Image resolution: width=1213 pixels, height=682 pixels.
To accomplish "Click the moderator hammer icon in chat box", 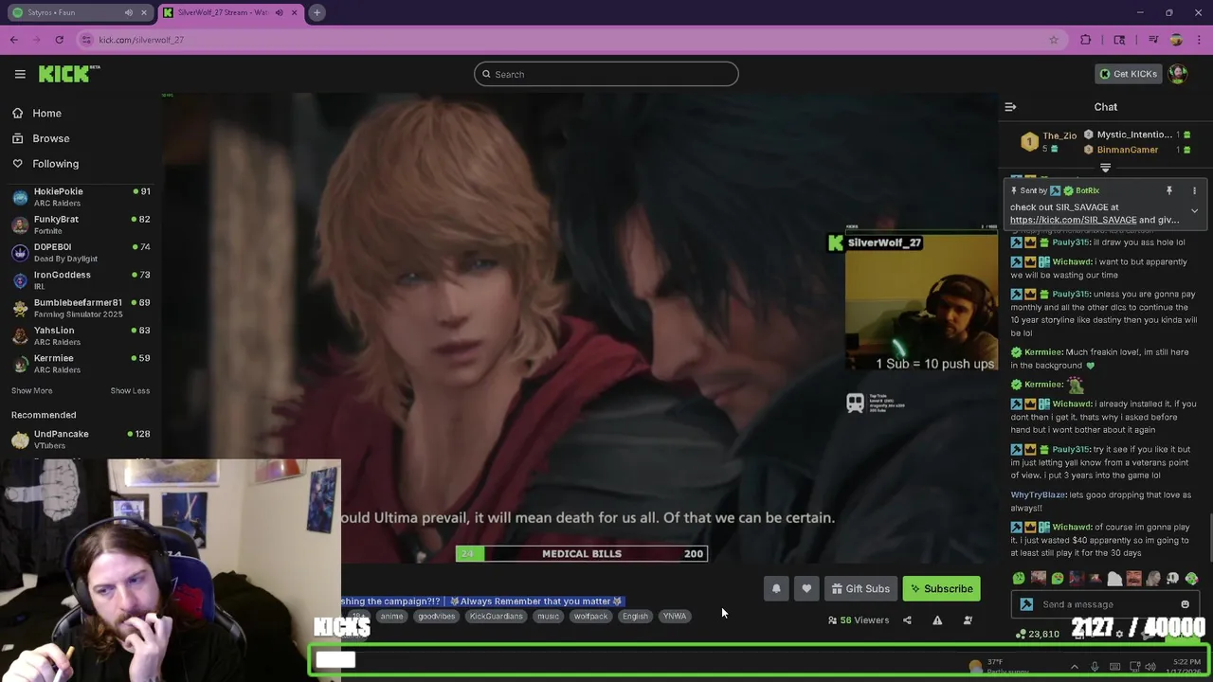I will point(1026,604).
